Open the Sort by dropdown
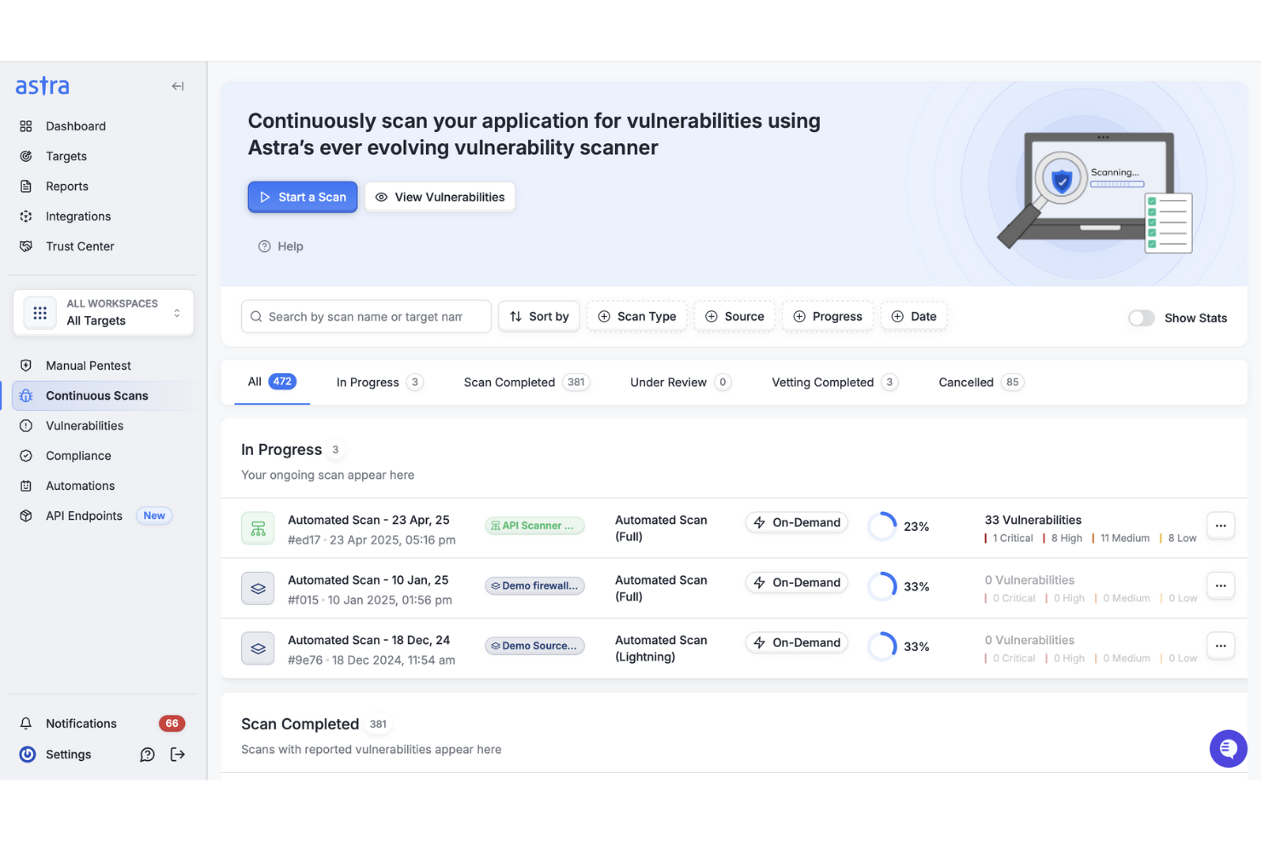Image resolution: width=1261 pixels, height=841 pixels. 538,316
